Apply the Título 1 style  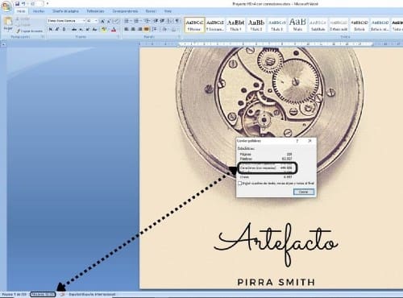[235, 25]
